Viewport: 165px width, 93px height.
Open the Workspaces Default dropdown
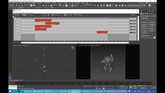pyautogui.click(x=150, y=3)
